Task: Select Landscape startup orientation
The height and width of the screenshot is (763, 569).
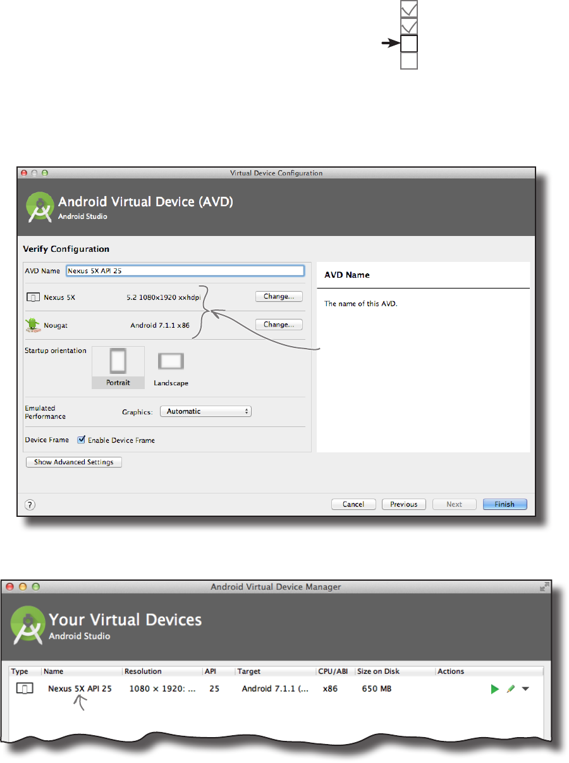Action: click(171, 368)
